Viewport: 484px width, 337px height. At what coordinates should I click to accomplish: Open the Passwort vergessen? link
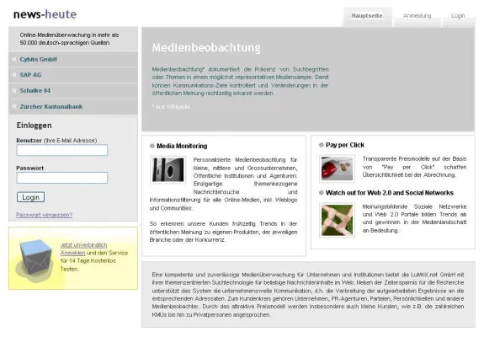[x=44, y=215]
